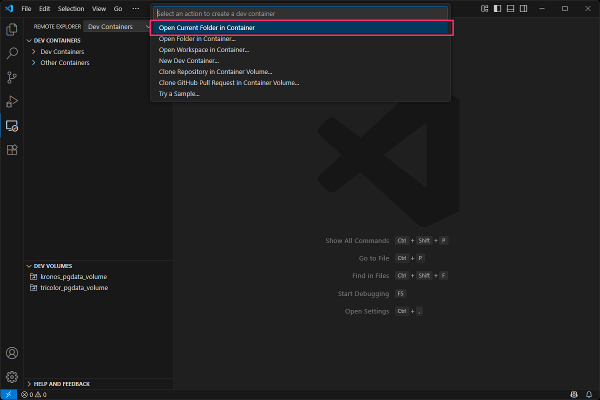Choose Clone Repository in Container Volume...
The height and width of the screenshot is (400, 600).
(x=300, y=71)
